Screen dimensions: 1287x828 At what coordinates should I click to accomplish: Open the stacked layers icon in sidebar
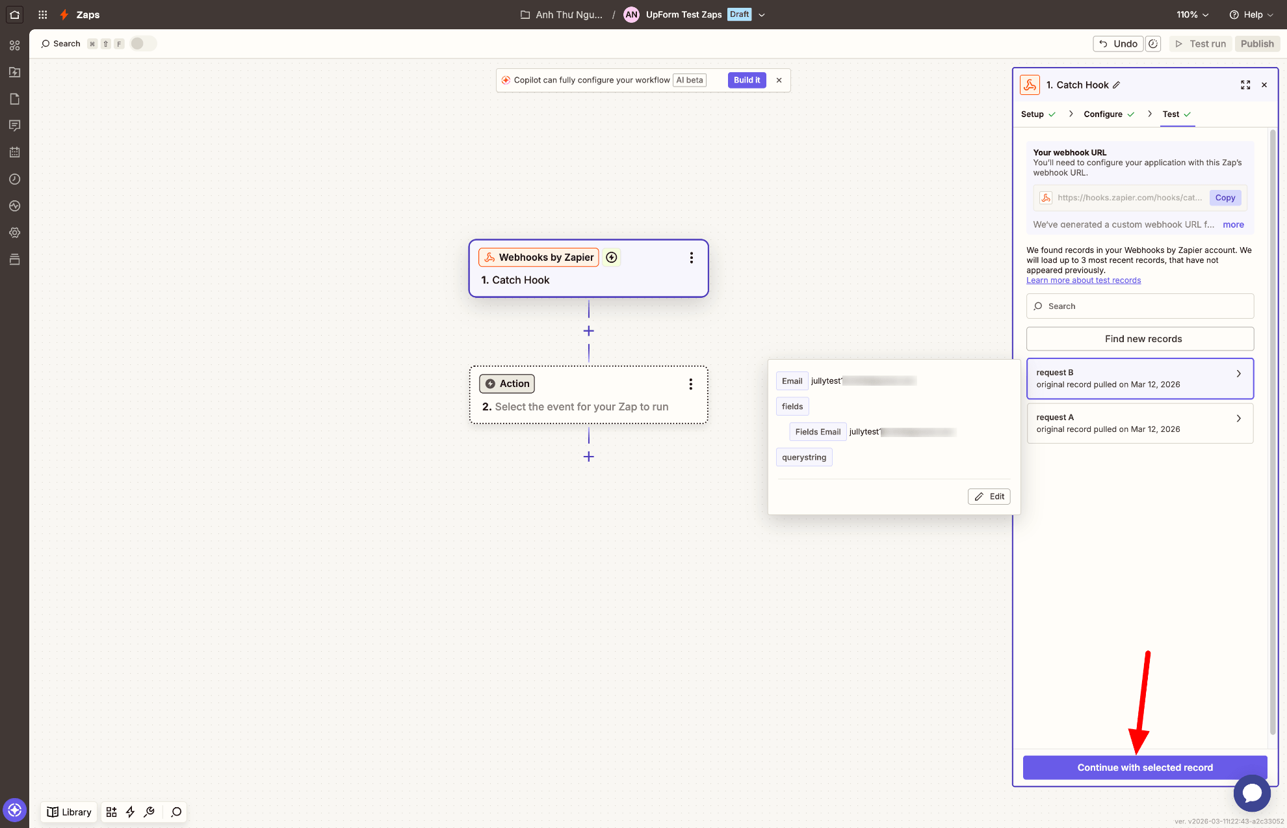tap(14, 260)
